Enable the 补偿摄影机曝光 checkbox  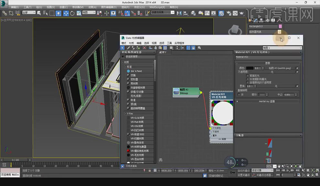248,79
